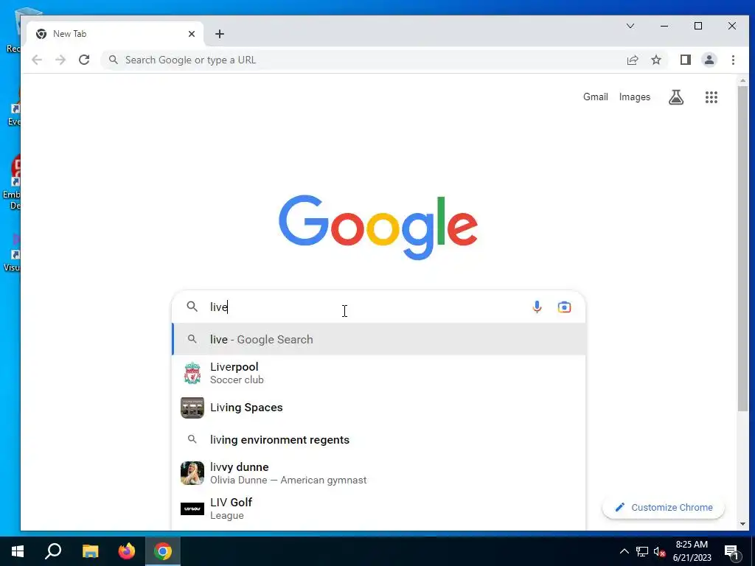
Task: Choose the Living Spaces suggestion
Action: (x=379, y=408)
